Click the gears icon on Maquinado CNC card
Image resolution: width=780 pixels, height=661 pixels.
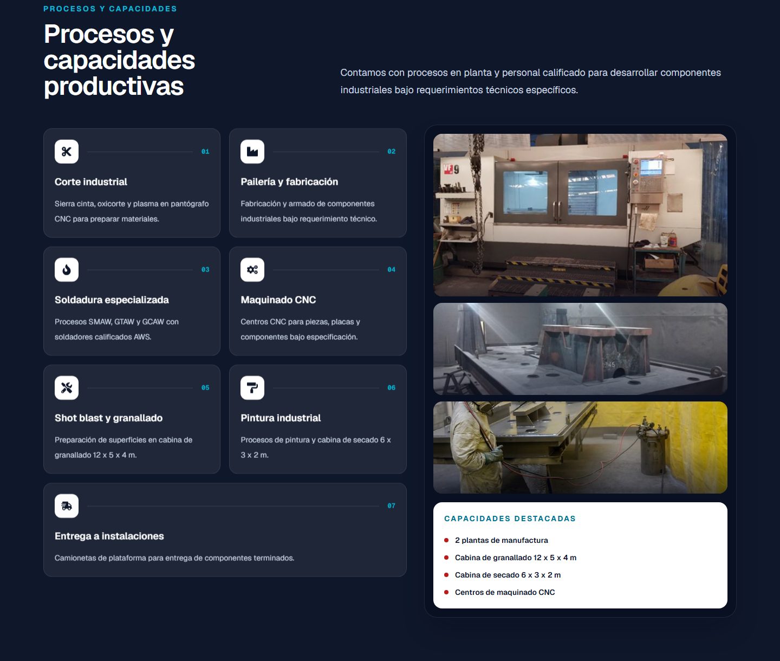[x=252, y=270]
